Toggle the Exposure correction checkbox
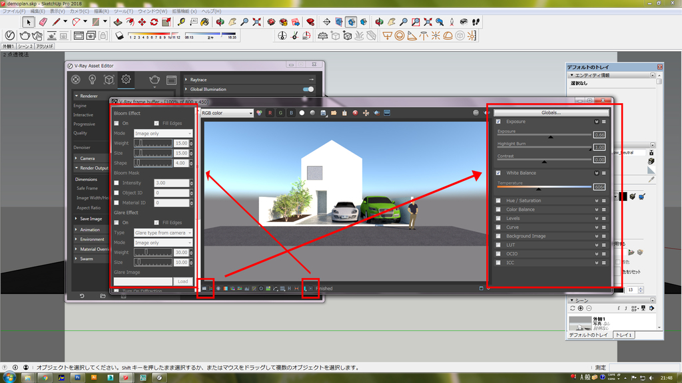The height and width of the screenshot is (383, 682). (x=498, y=122)
